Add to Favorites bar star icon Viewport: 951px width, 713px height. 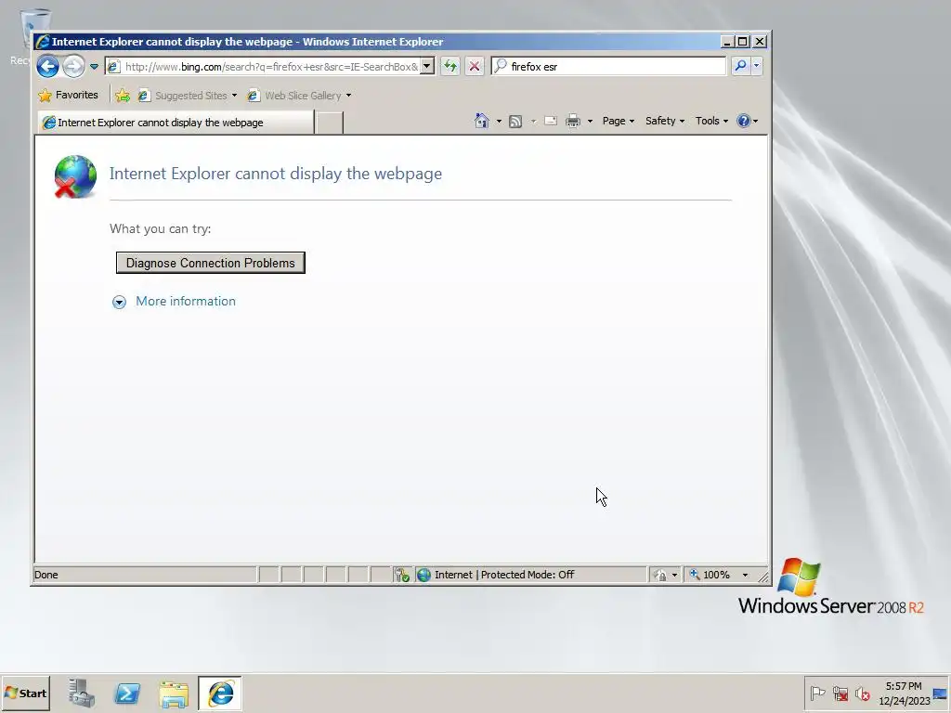click(123, 96)
